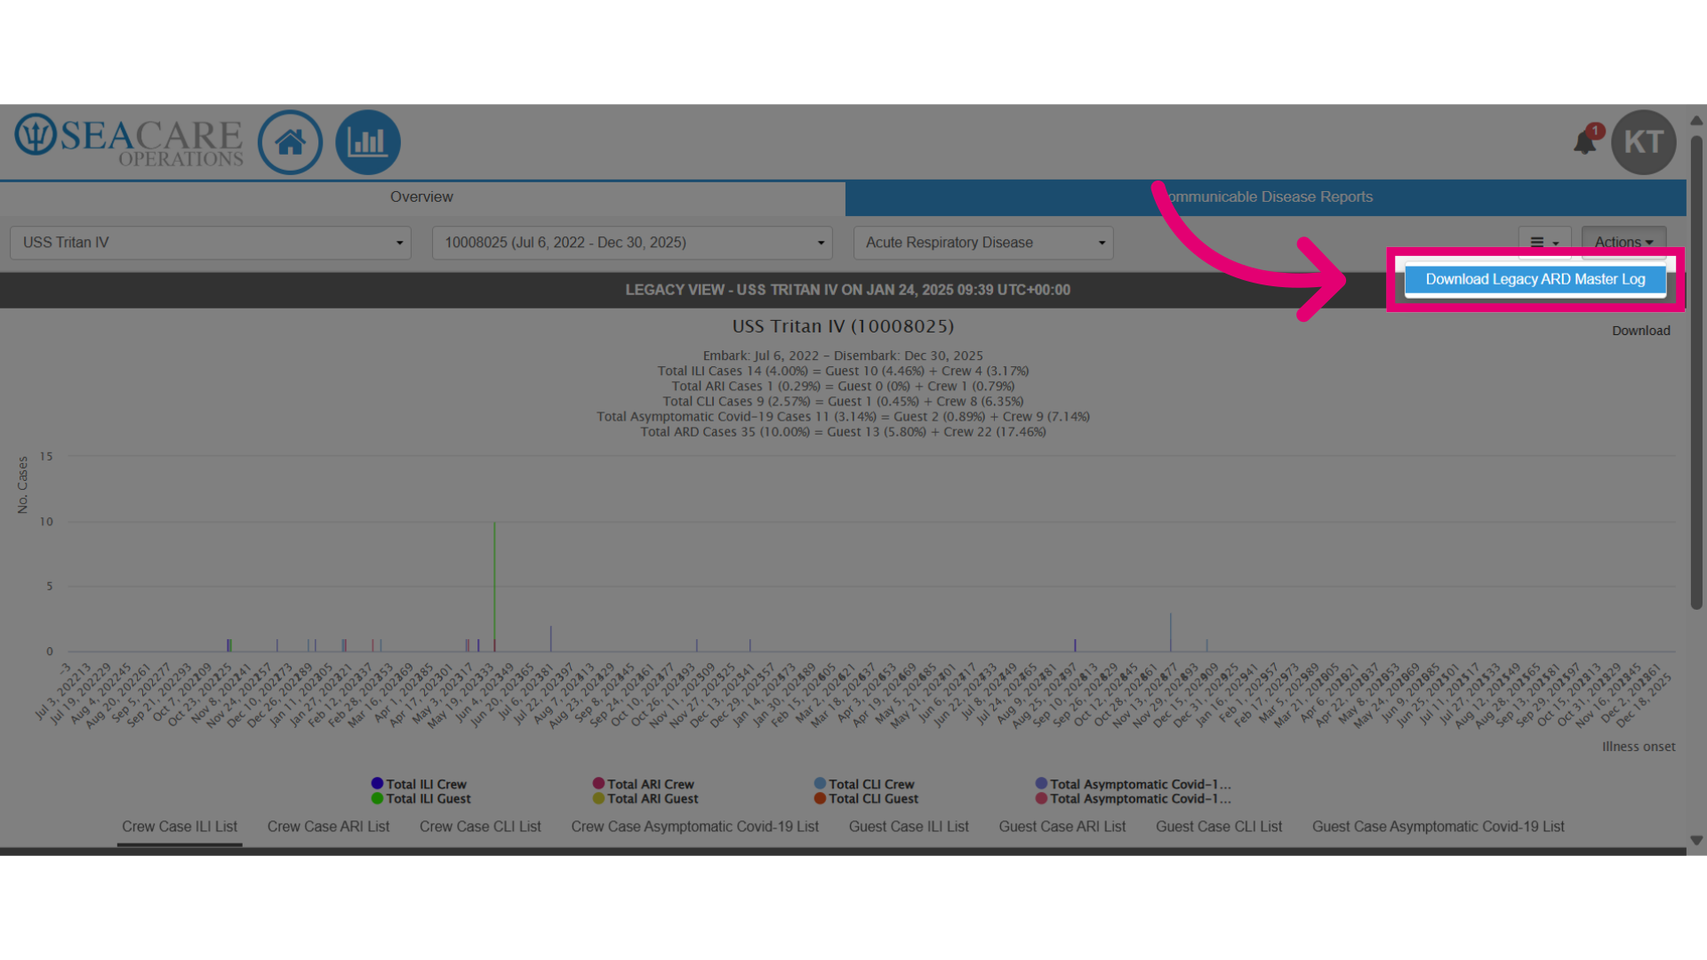Open the bar chart reports icon
Viewport: 1707px width, 960px height.
coord(368,142)
